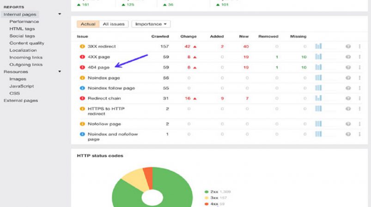Click change value 16 for Redirect chain
Image resolution: width=371 pixels, height=207 pixels.
coord(188,98)
